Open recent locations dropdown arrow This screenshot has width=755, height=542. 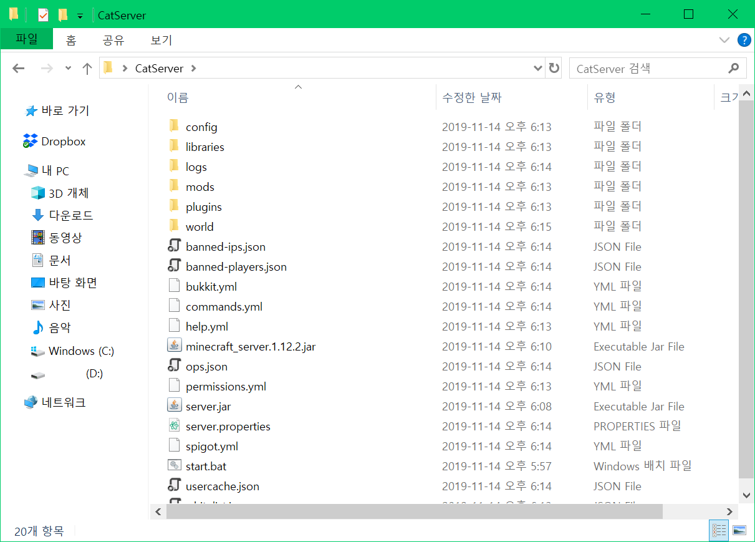[x=68, y=68]
